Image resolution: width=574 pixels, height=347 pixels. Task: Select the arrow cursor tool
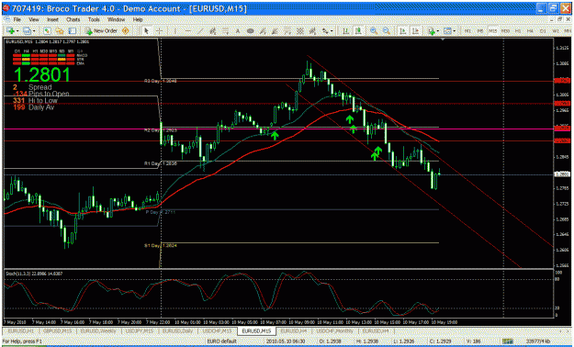coord(146,31)
